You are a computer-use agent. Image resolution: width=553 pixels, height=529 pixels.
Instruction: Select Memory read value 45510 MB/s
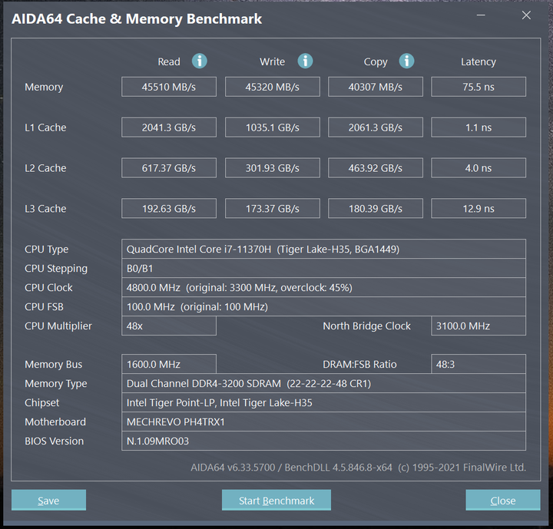[x=169, y=87]
